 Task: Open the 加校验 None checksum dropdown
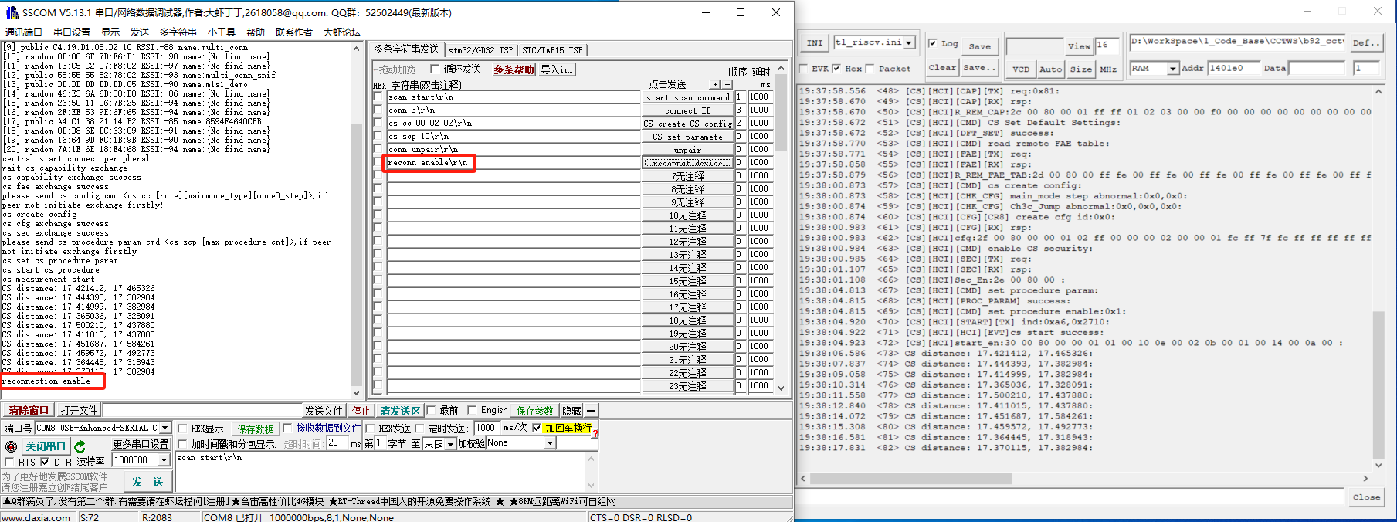point(550,443)
